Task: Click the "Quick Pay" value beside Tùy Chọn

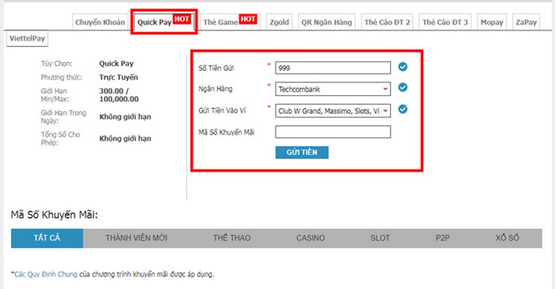Action: click(x=116, y=64)
